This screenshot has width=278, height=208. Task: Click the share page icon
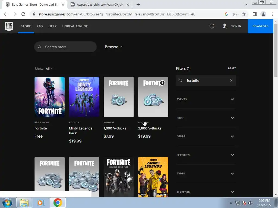point(235,14)
